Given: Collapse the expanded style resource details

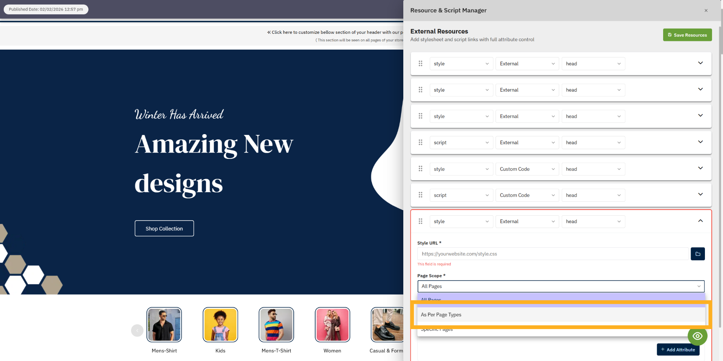Looking at the screenshot, I should click(x=700, y=221).
